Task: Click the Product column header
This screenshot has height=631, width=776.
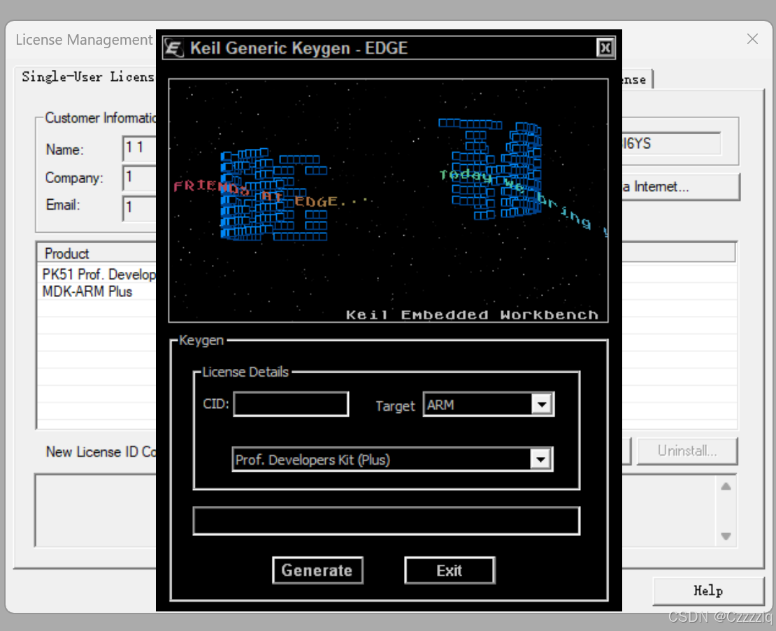Action: pyautogui.click(x=97, y=253)
